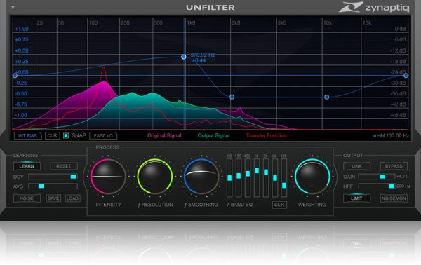This screenshot has height=265, width=421.
Task: Toggle the SNAP checkbox
Action: point(66,136)
